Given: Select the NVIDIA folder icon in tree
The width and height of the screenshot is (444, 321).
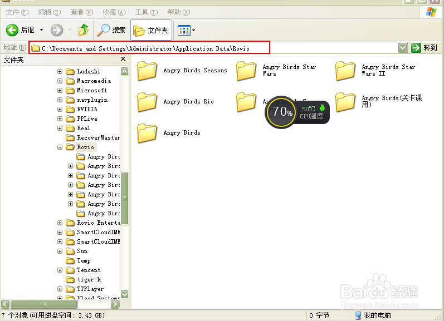Looking at the screenshot, I should click(x=70, y=109).
